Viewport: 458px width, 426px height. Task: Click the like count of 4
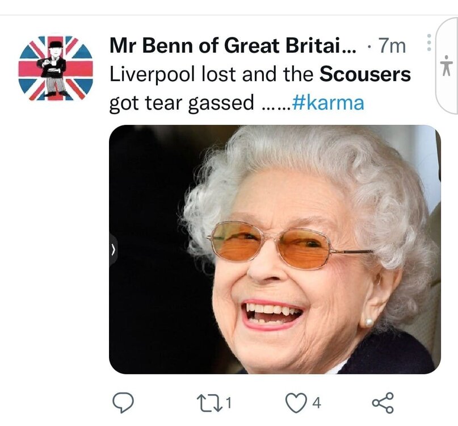317,403
